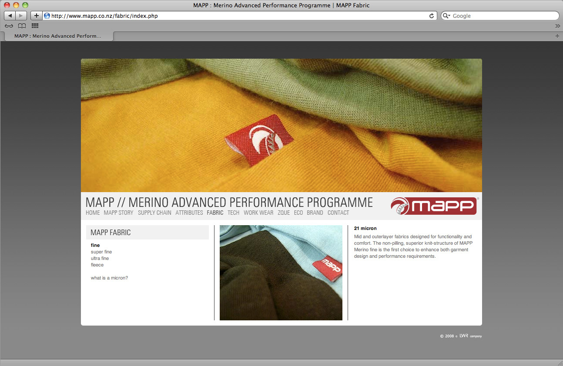The height and width of the screenshot is (366, 563).
Task: Select the MAPP Merino Advanced Perform tab
Action: pos(58,36)
